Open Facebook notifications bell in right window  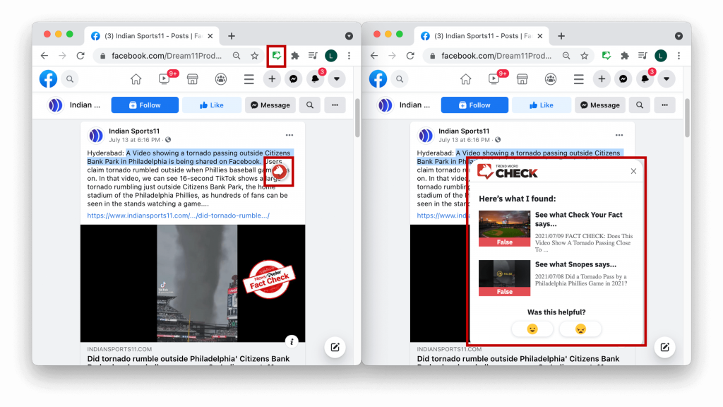click(645, 79)
